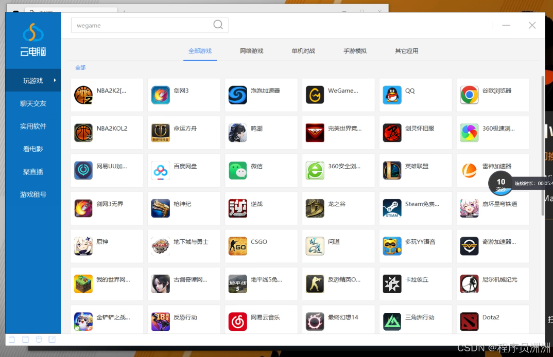This screenshot has height=357, width=553.
Task: Launch 卡拉彼丘 icon
Action: click(392, 284)
